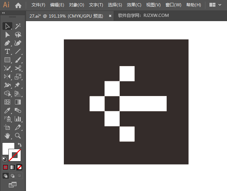The width and height of the screenshot is (227, 191).
Task: Apply solid Color mode button
Action: [x=6, y=167]
